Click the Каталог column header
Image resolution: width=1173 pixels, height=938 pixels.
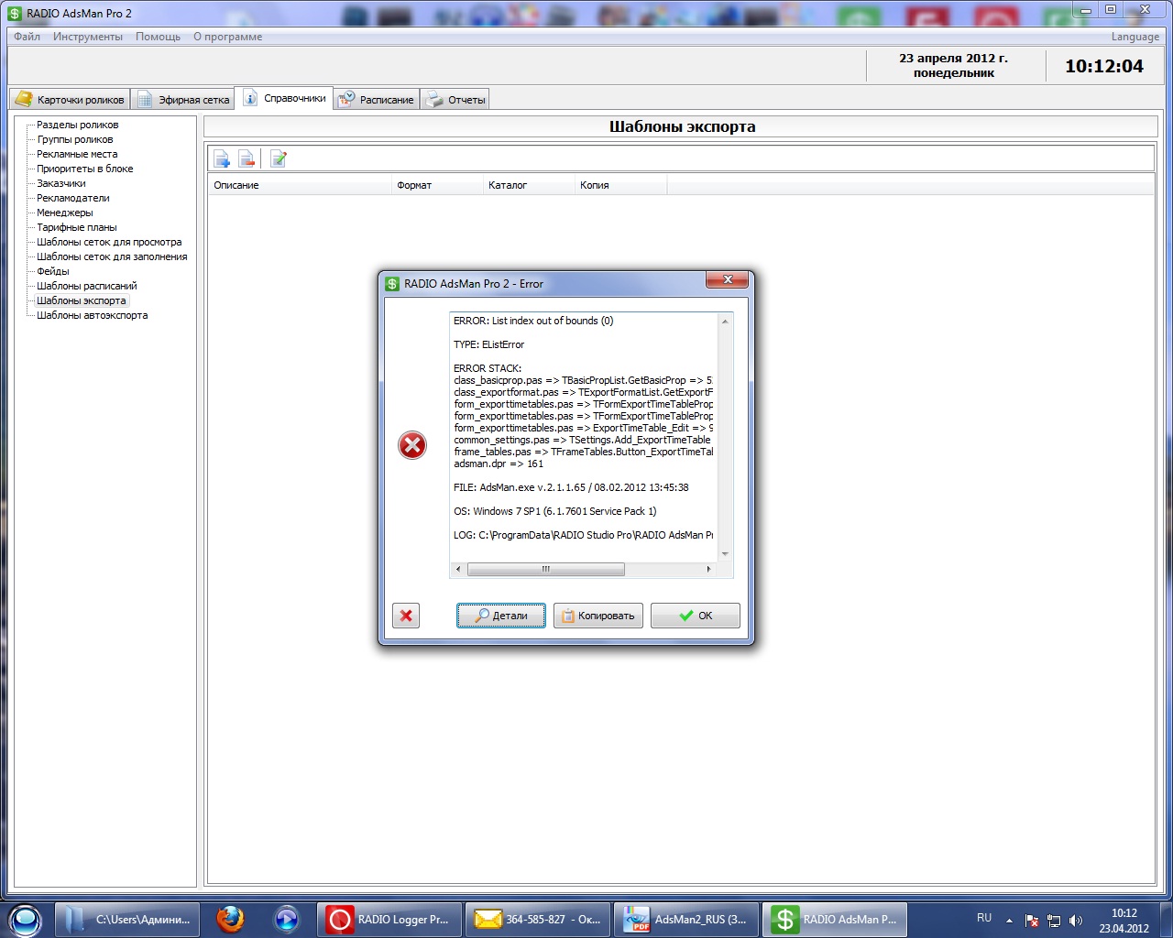pyautogui.click(x=529, y=185)
